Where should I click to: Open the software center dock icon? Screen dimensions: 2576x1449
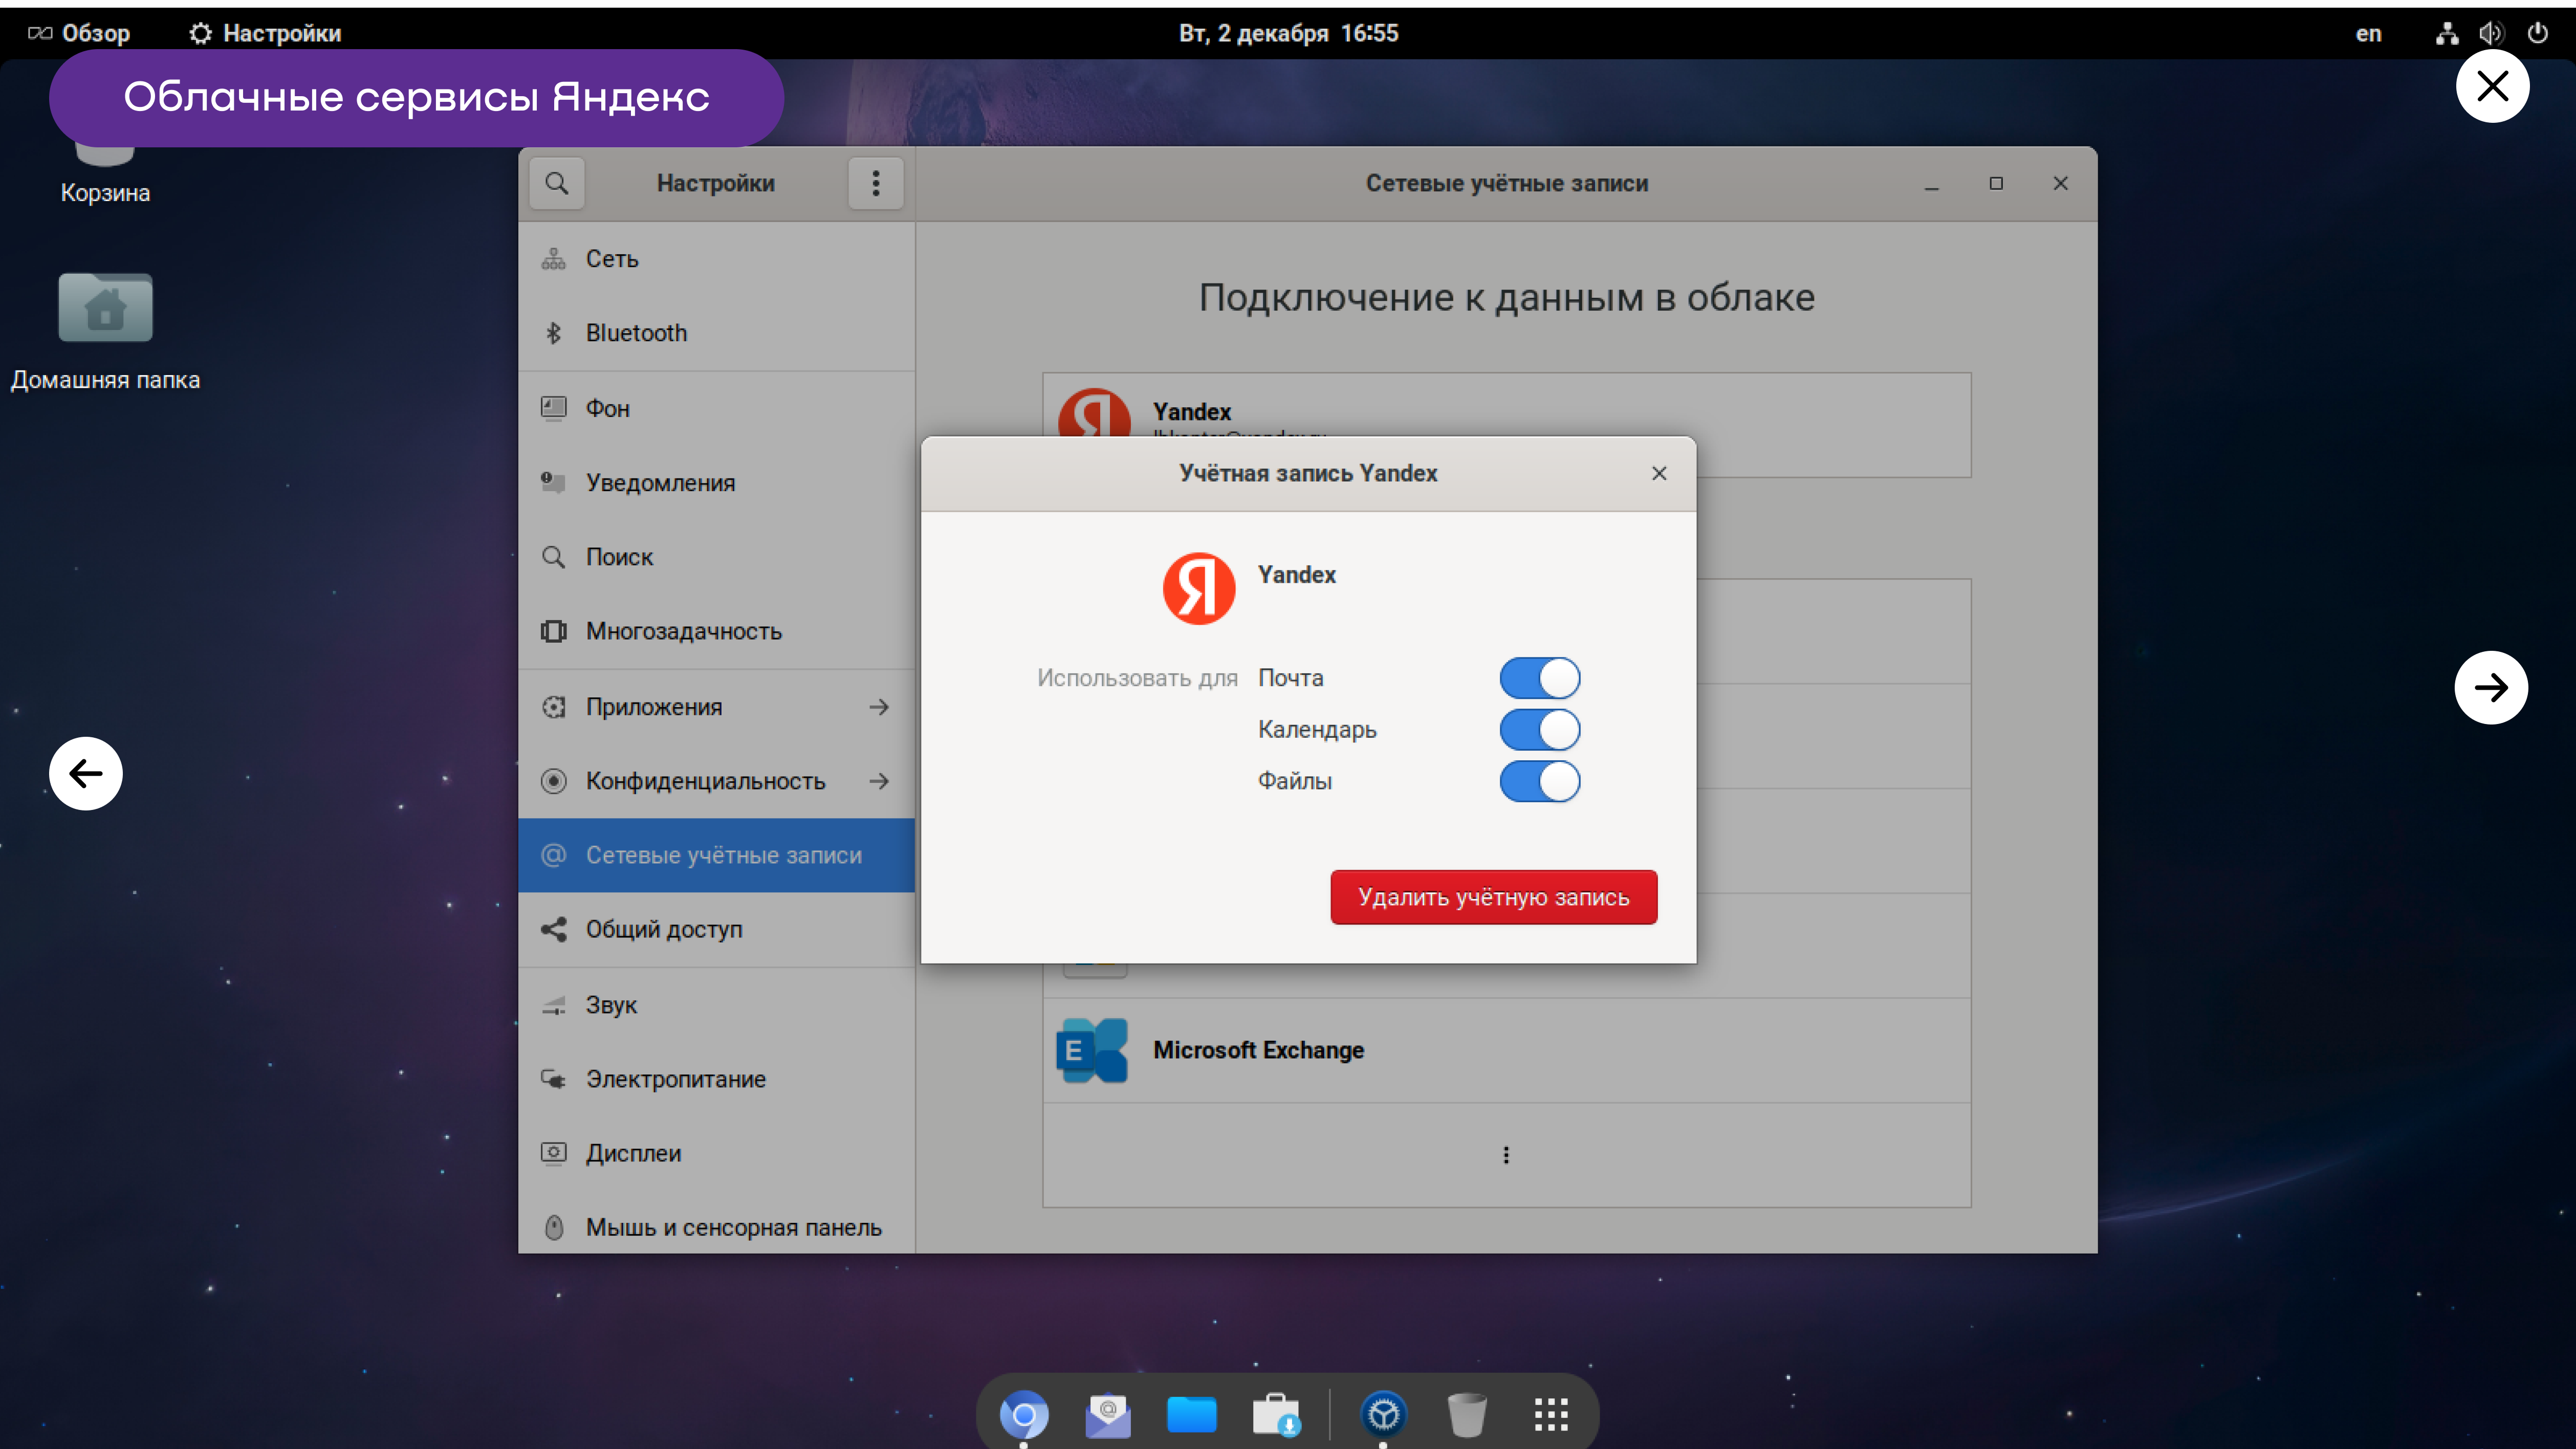click(x=1276, y=1414)
